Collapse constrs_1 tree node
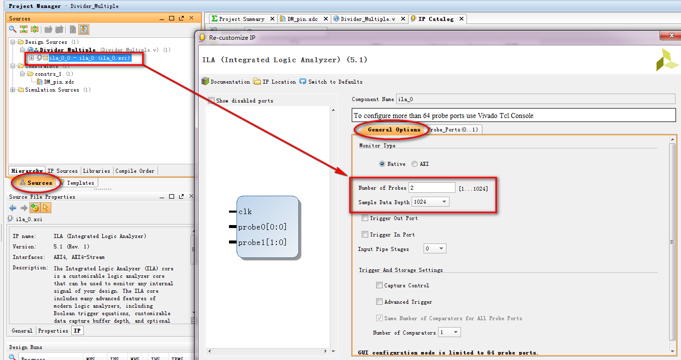 [x=22, y=74]
